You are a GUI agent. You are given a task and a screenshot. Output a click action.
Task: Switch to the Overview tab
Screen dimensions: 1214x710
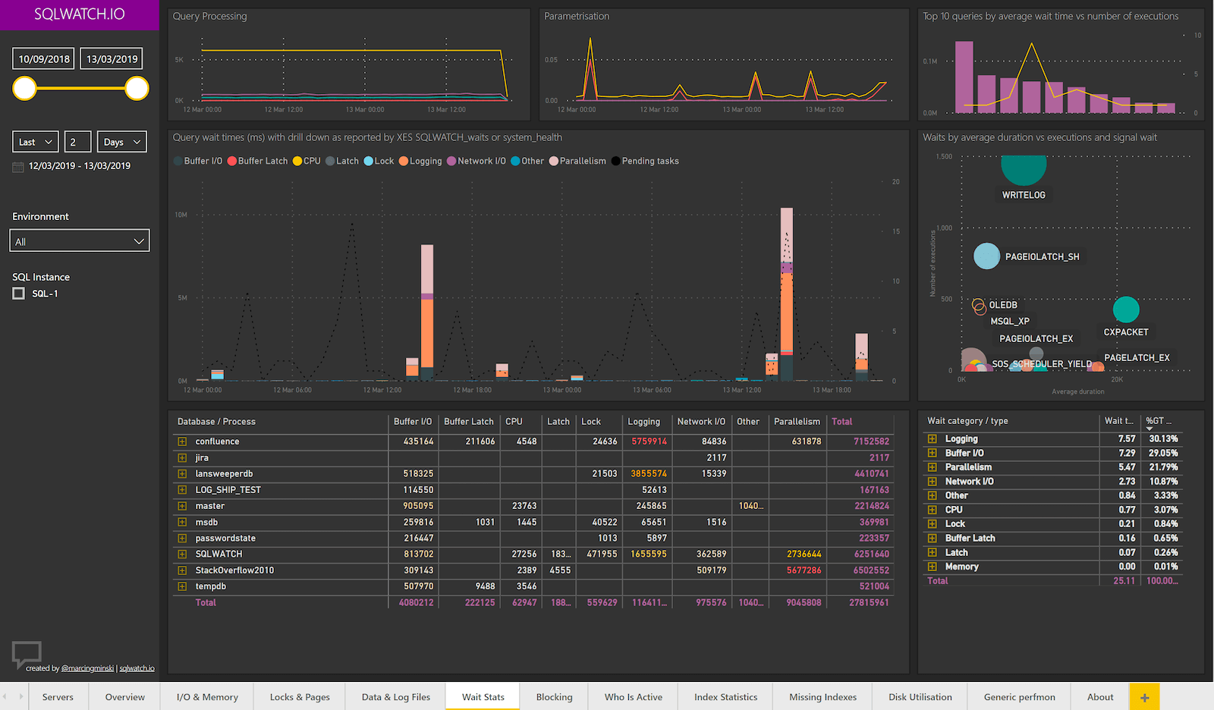click(125, 697)
